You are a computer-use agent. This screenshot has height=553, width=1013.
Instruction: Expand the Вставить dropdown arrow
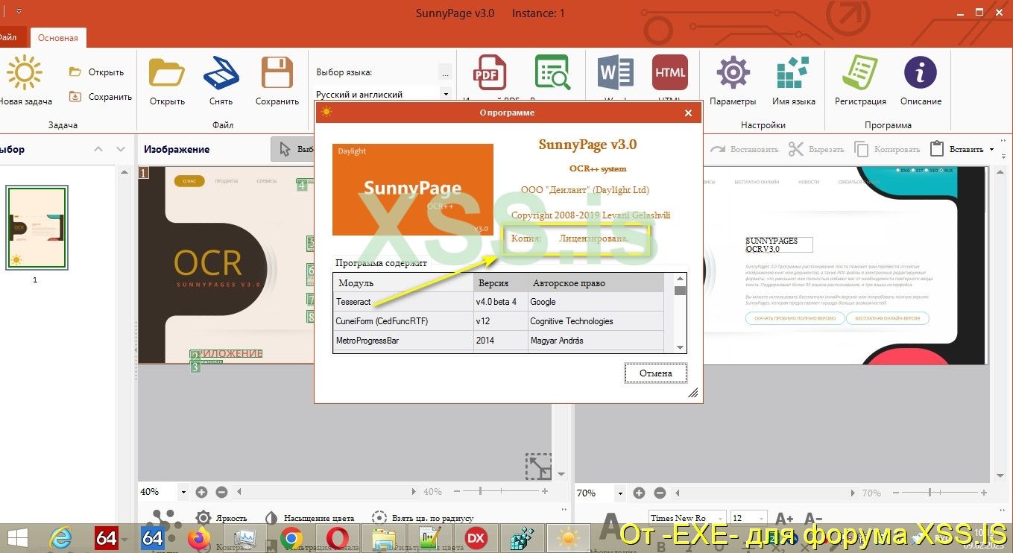coord(991,149)
